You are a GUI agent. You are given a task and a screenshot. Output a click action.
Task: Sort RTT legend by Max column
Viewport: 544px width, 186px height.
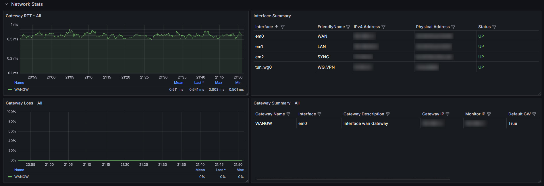click(x=219, y=83)
